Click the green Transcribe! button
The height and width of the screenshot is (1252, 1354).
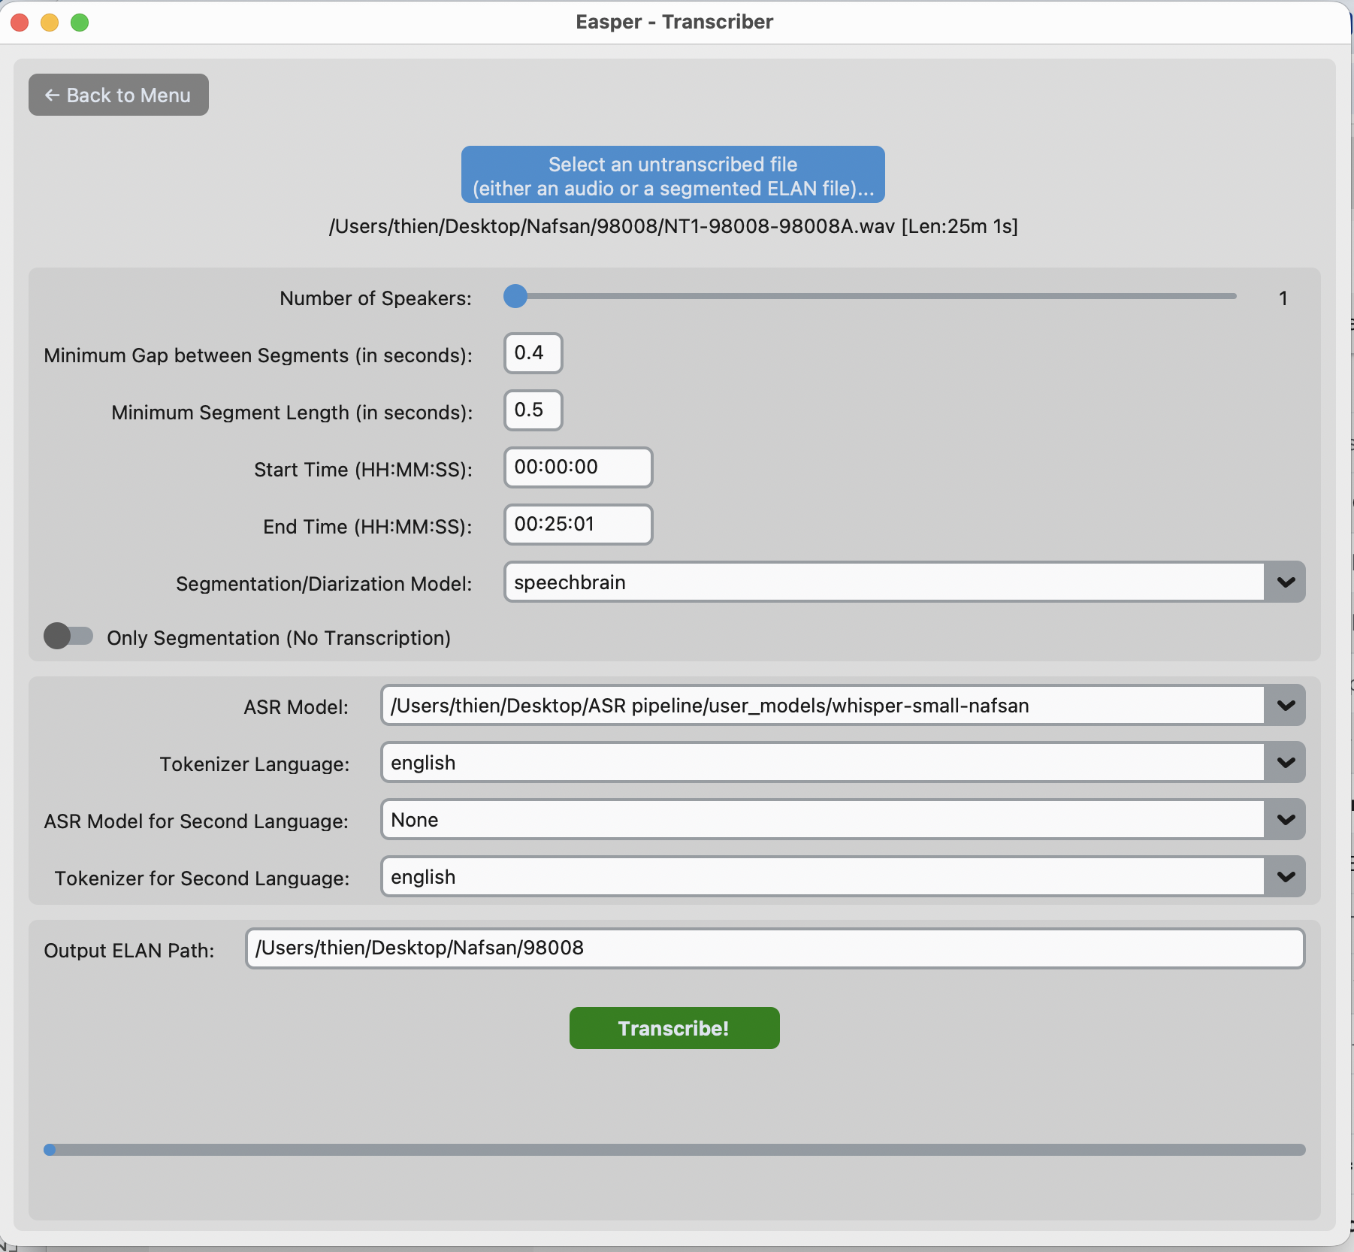click(673, 1028)
